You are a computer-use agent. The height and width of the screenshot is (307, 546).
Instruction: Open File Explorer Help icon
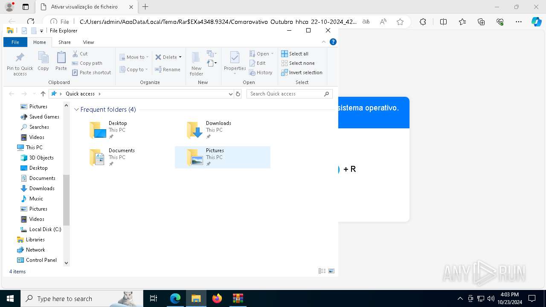click(333, 42)
